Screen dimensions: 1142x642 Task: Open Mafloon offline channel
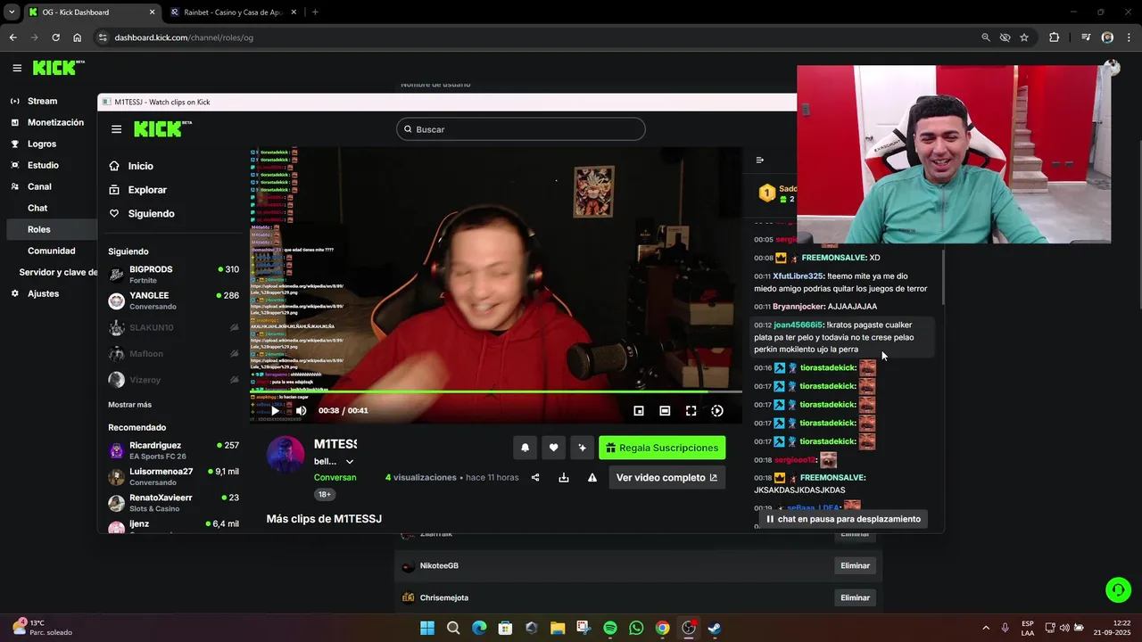pos(174,354)
